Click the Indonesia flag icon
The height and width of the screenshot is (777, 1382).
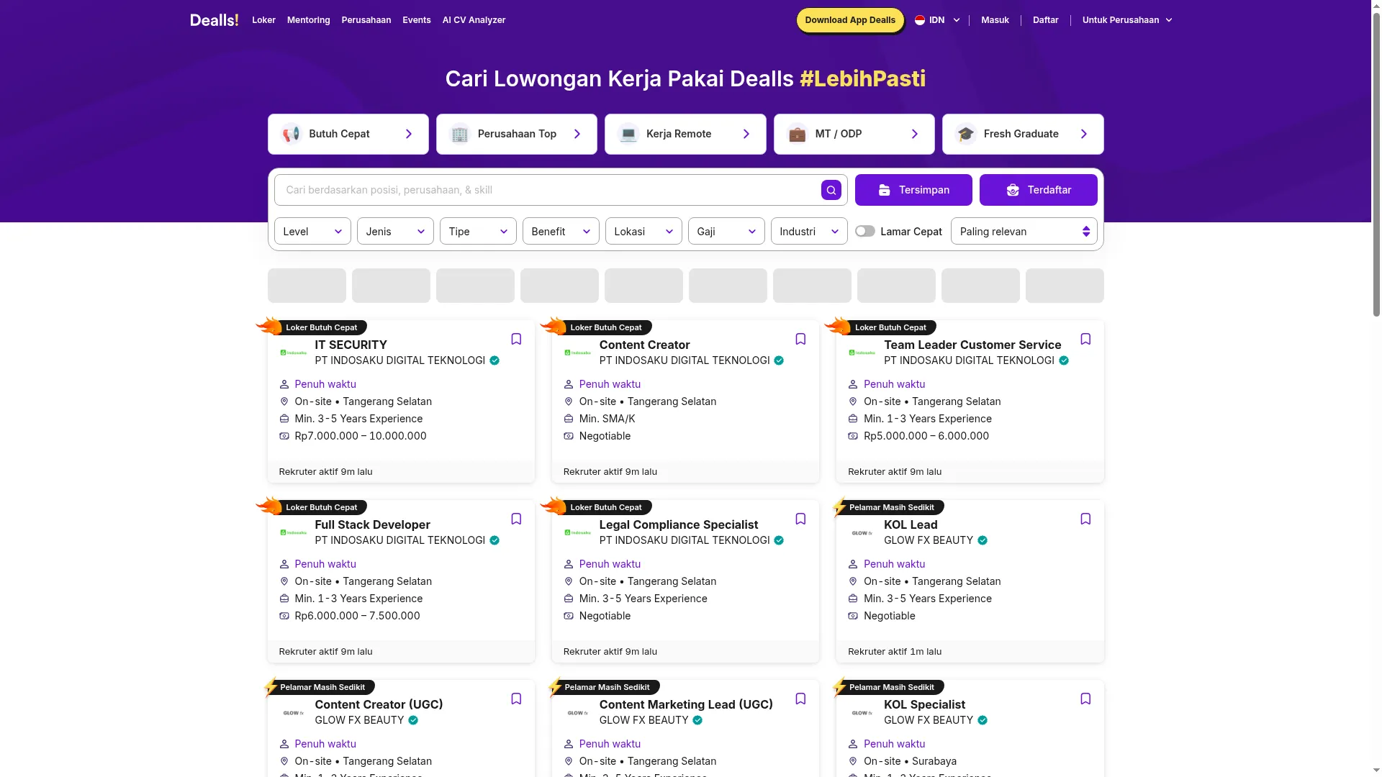click(x=920, y=20)
